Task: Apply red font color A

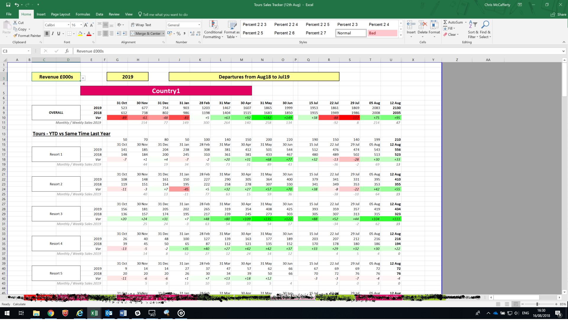Action: click(89, 34)
